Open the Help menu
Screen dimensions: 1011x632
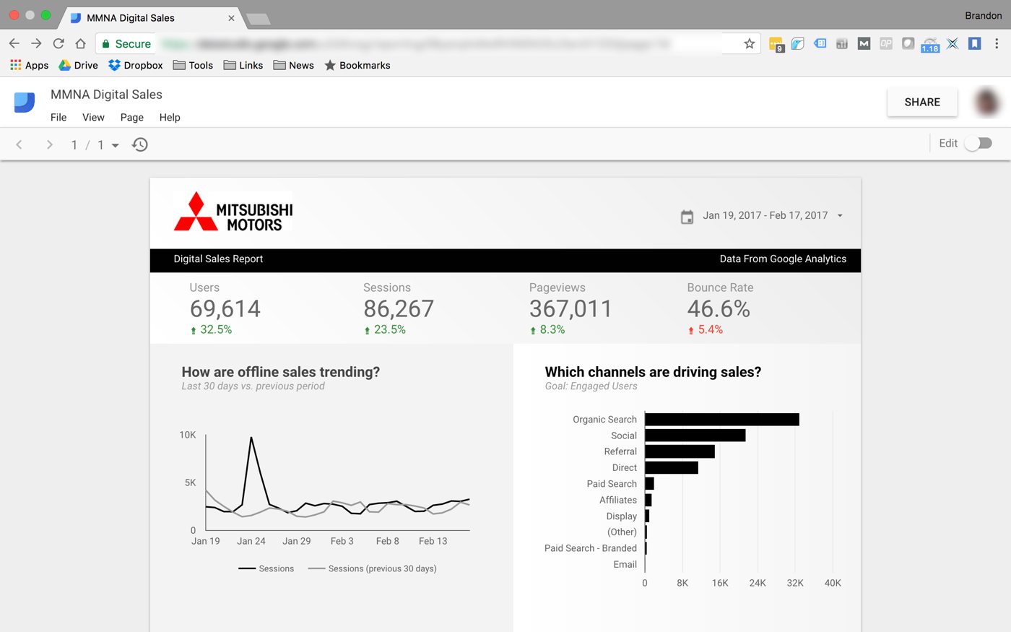click(170, 117)
